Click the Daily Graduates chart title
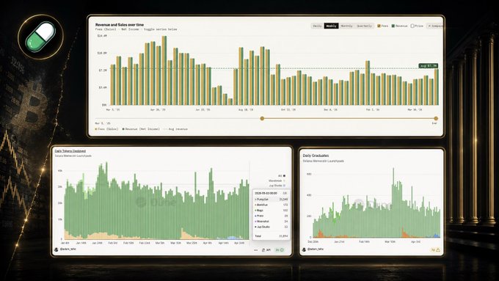Screen dimensions: 499x281 tap(316, 156)
